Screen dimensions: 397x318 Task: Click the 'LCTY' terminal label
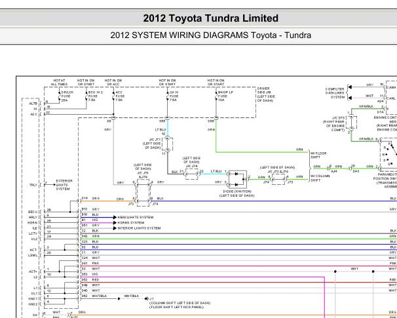33,233
